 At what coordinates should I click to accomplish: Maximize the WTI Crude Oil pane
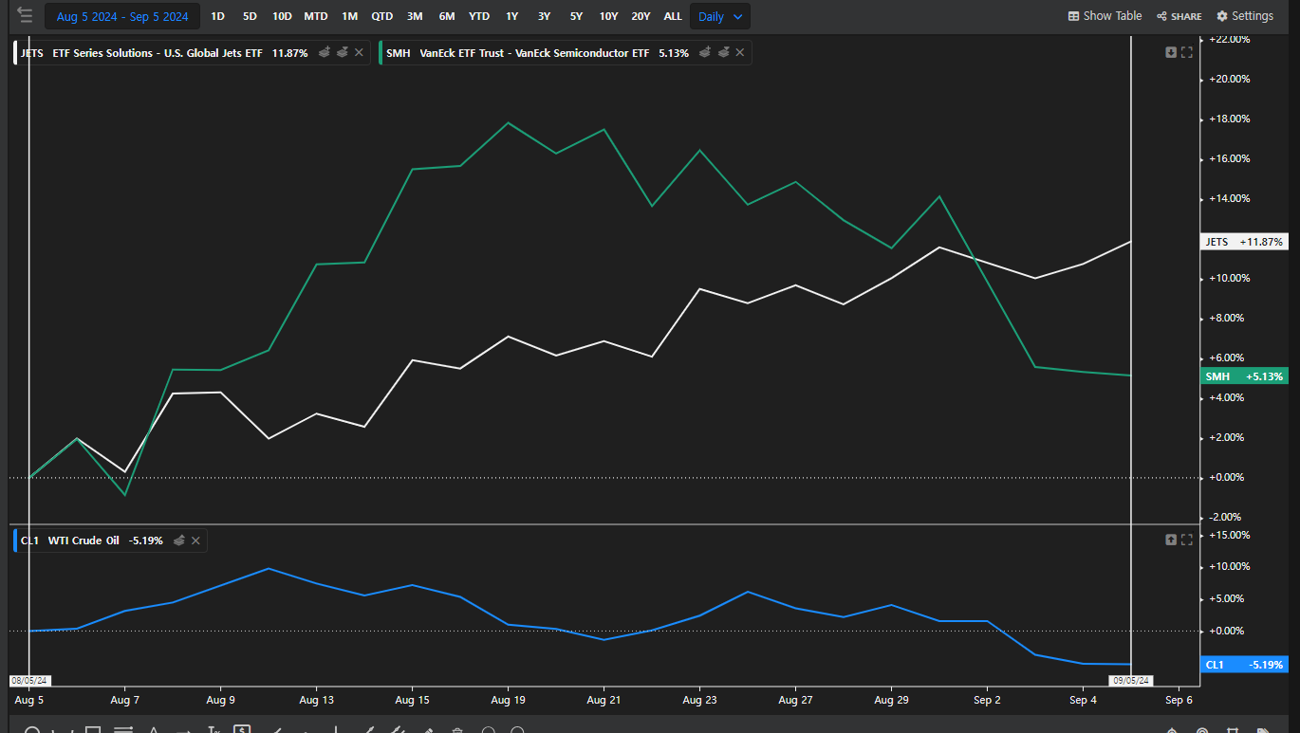1186,540
